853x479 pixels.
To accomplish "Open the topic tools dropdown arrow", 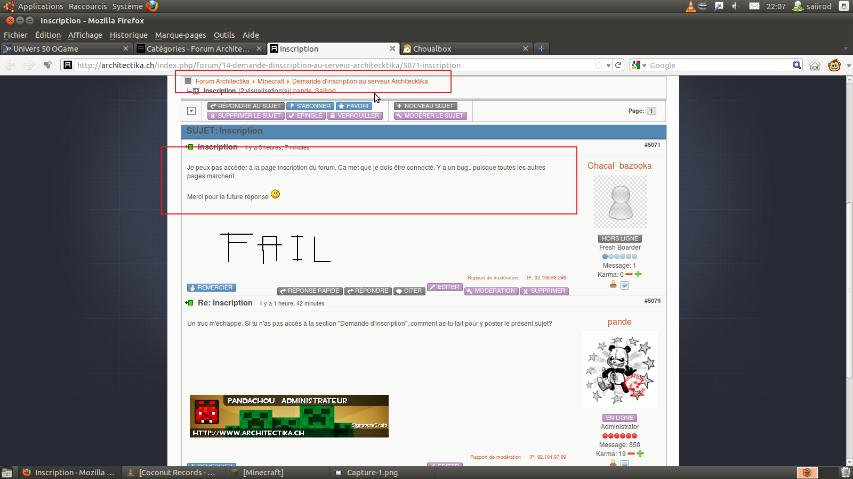I will point(191,111).
